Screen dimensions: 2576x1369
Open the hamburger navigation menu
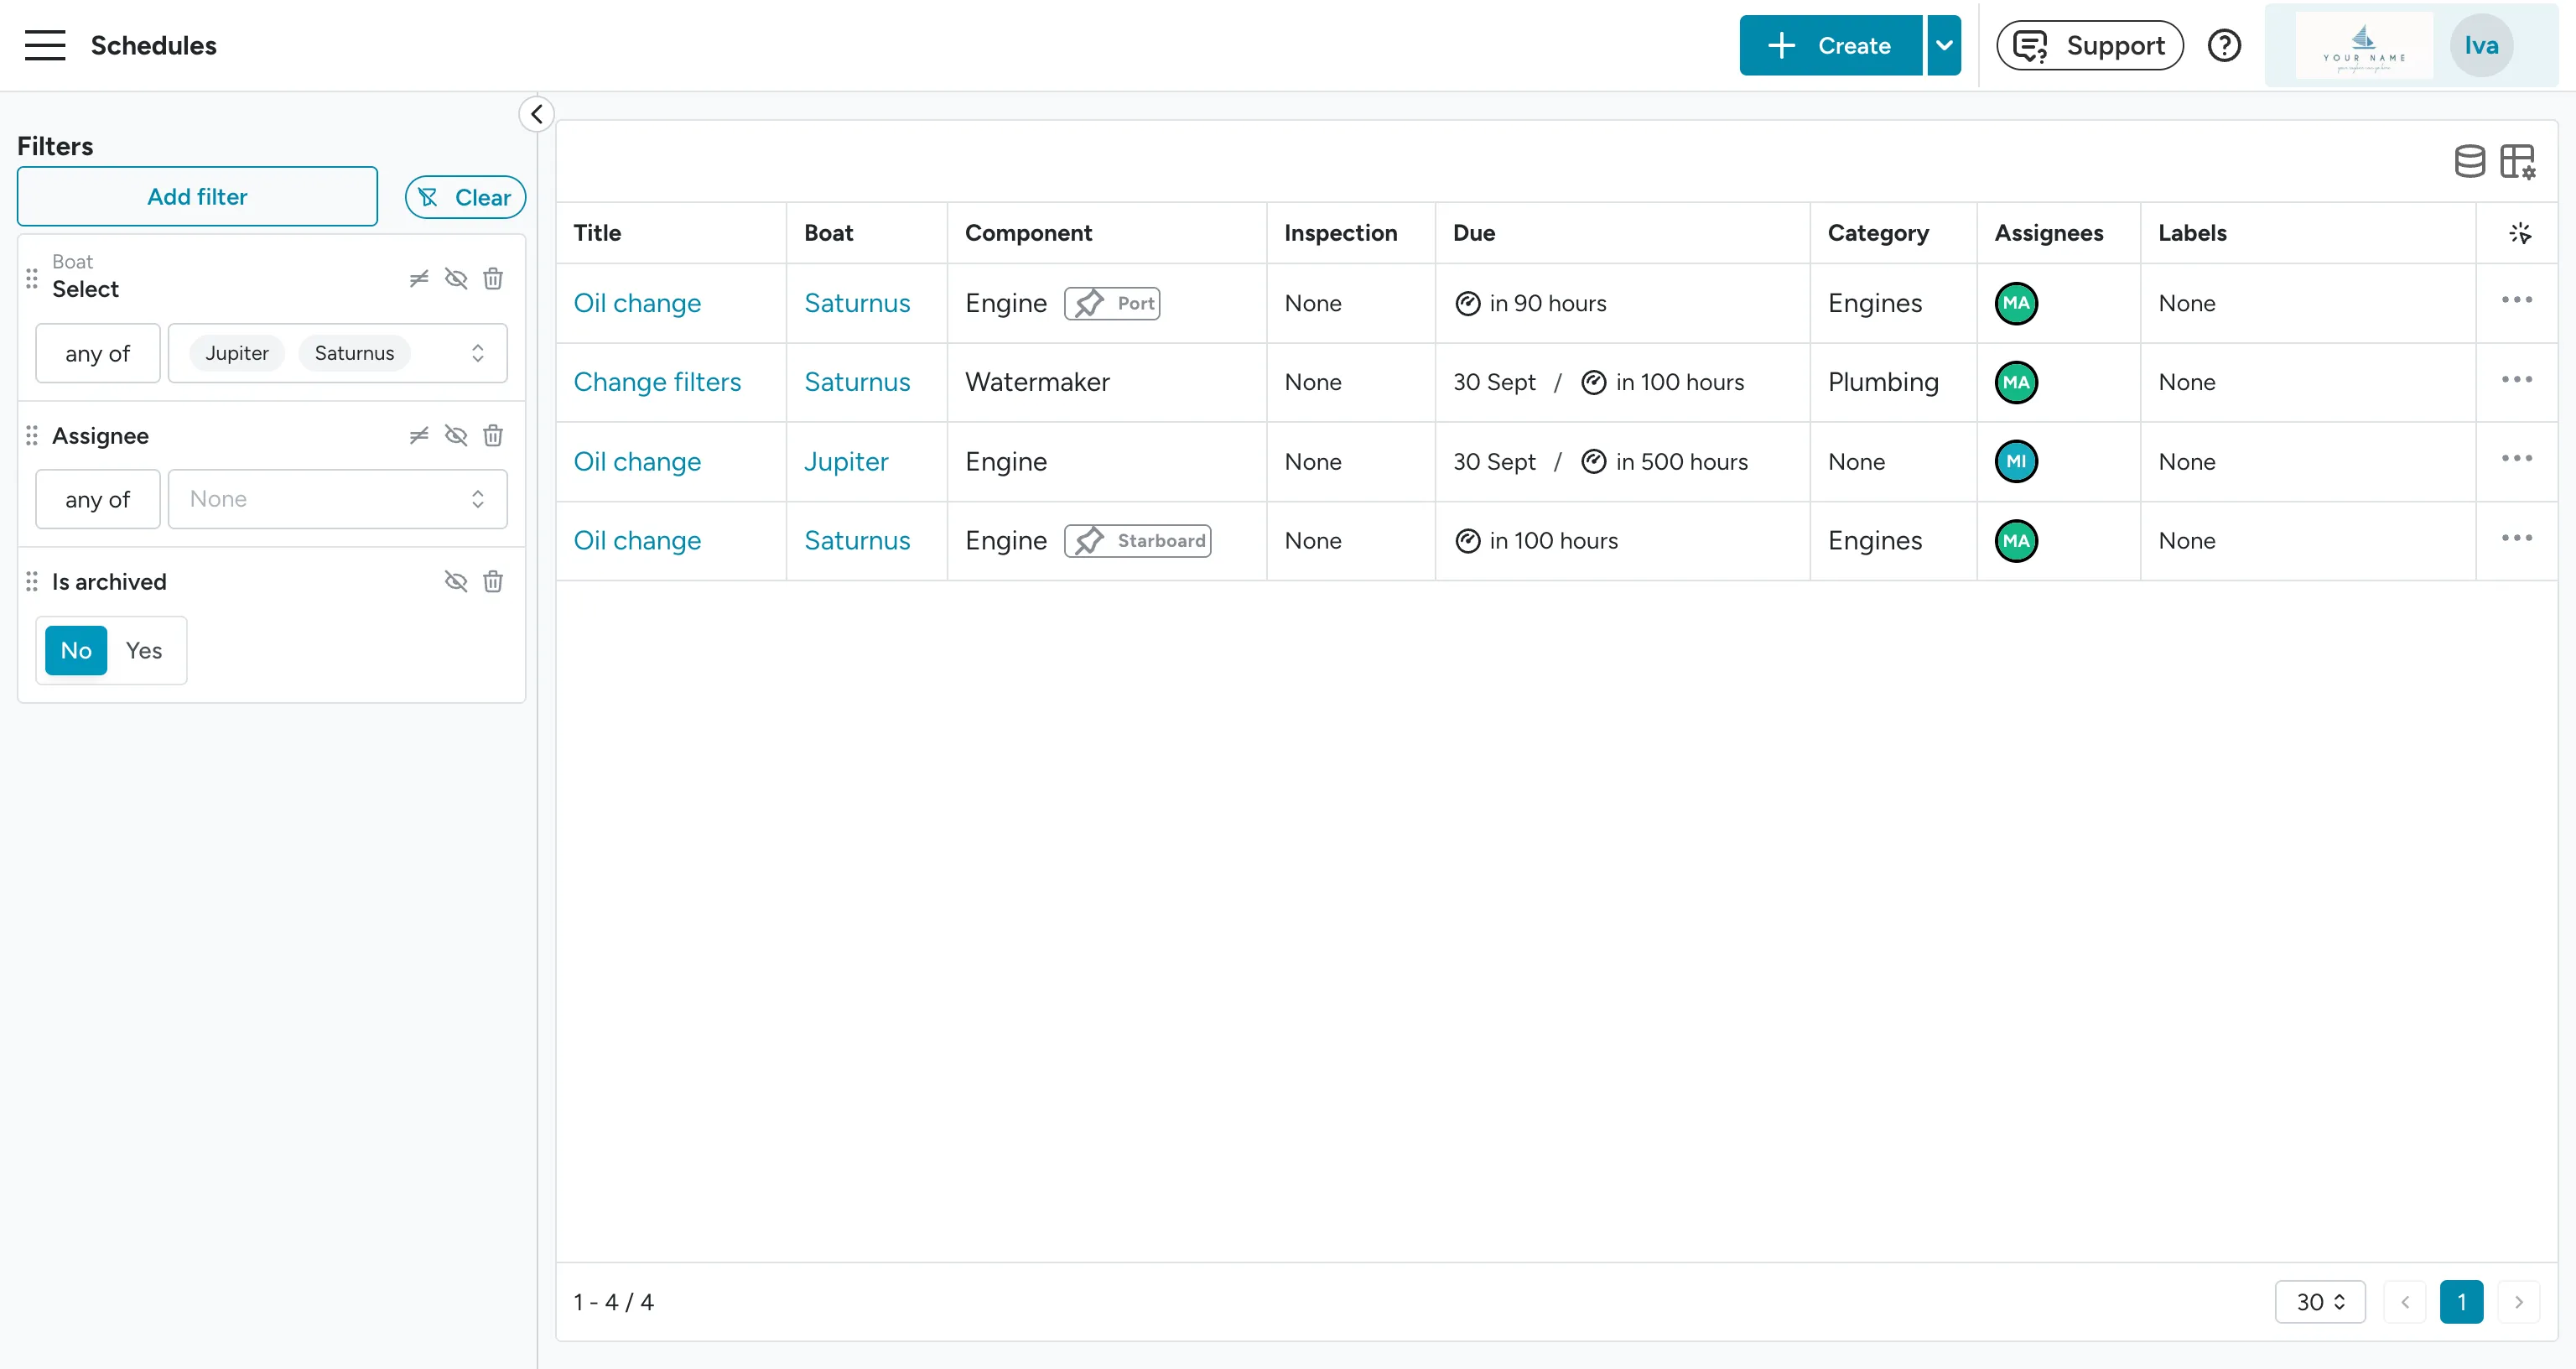(x=44, y=45)
